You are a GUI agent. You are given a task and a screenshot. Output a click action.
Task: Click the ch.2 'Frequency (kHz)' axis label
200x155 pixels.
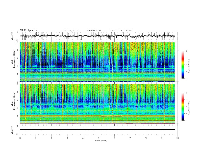click(x=14, y=101)
